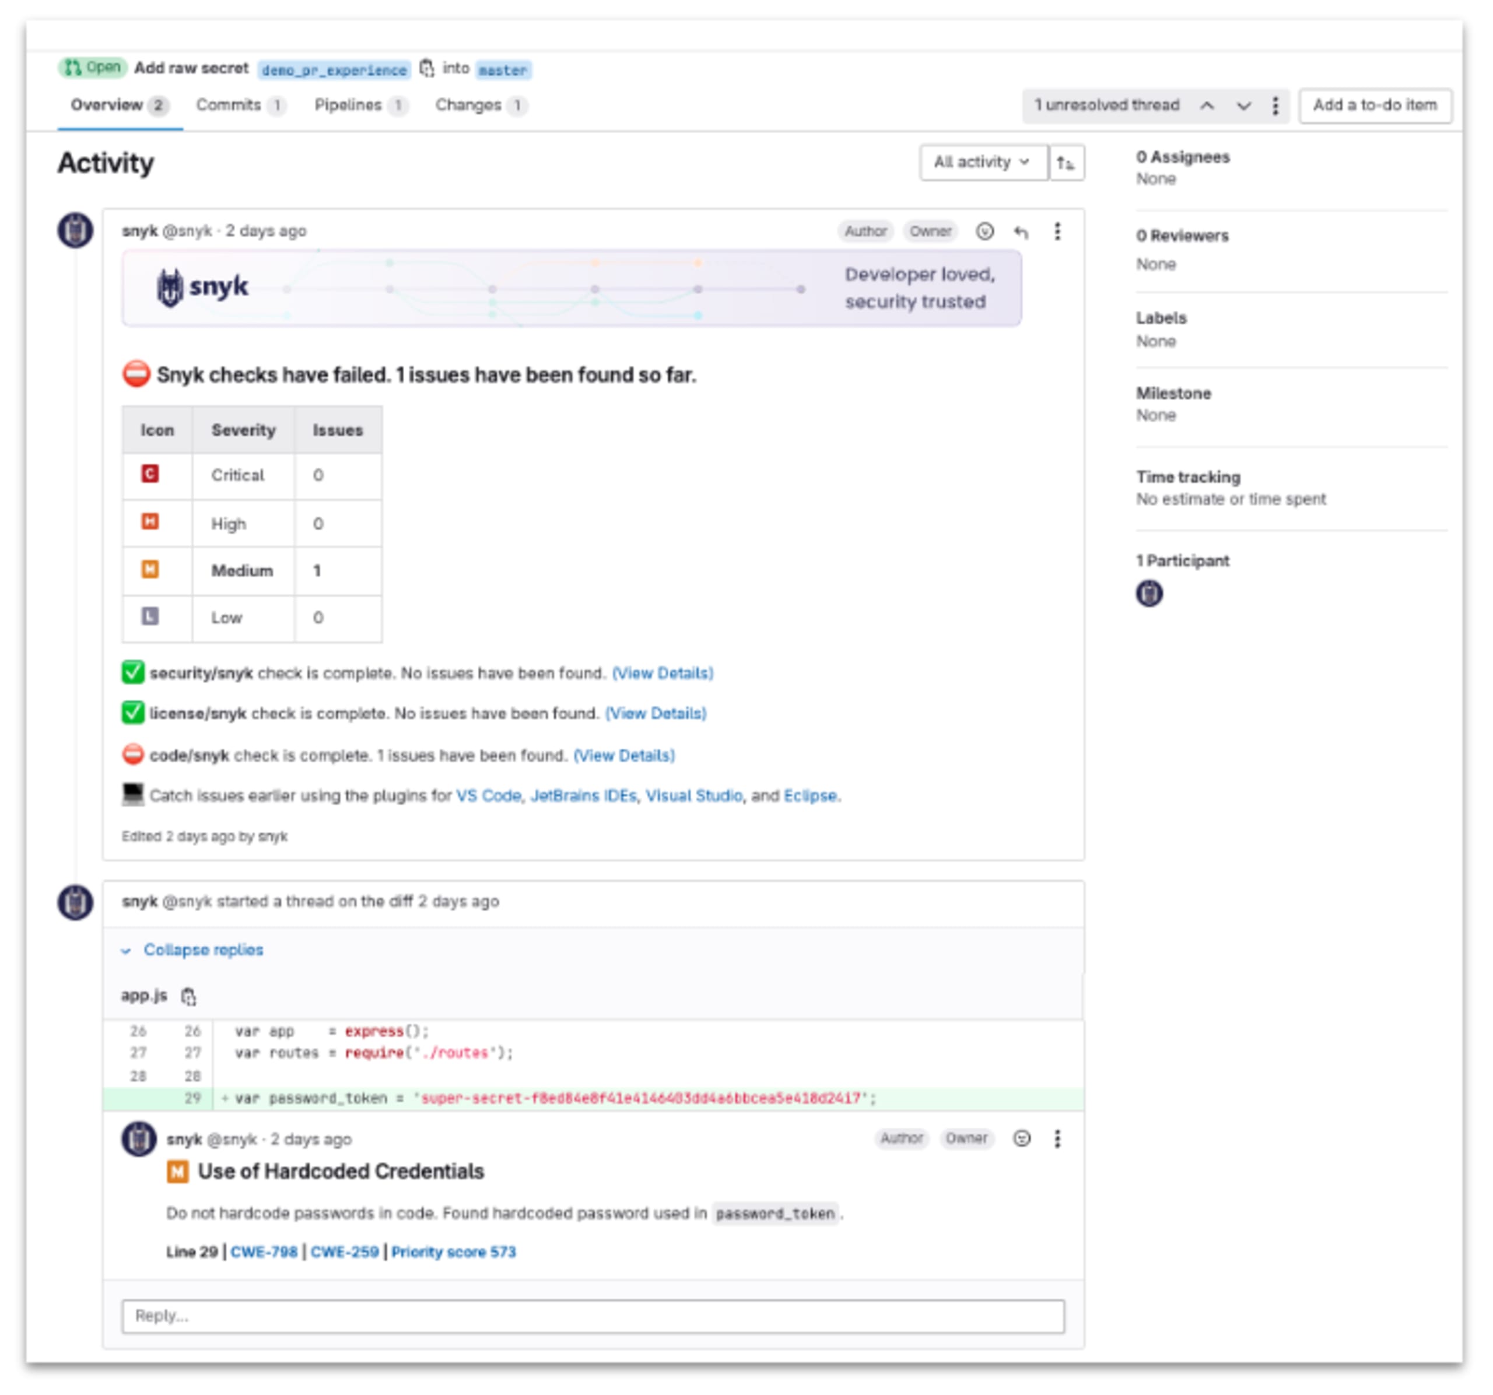
Task: Click the Medium severity table cell
Action: point(243,570)
